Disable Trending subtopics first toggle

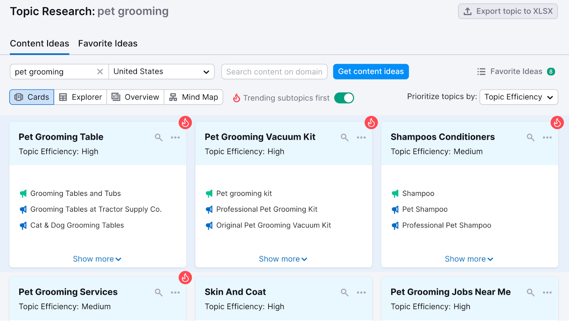point(344,98)
